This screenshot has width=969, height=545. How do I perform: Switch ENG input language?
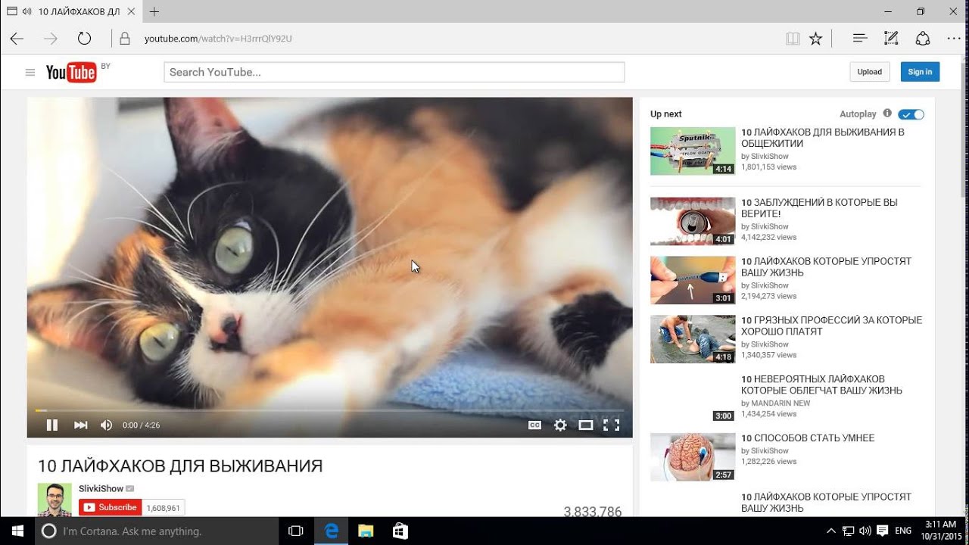903,531
